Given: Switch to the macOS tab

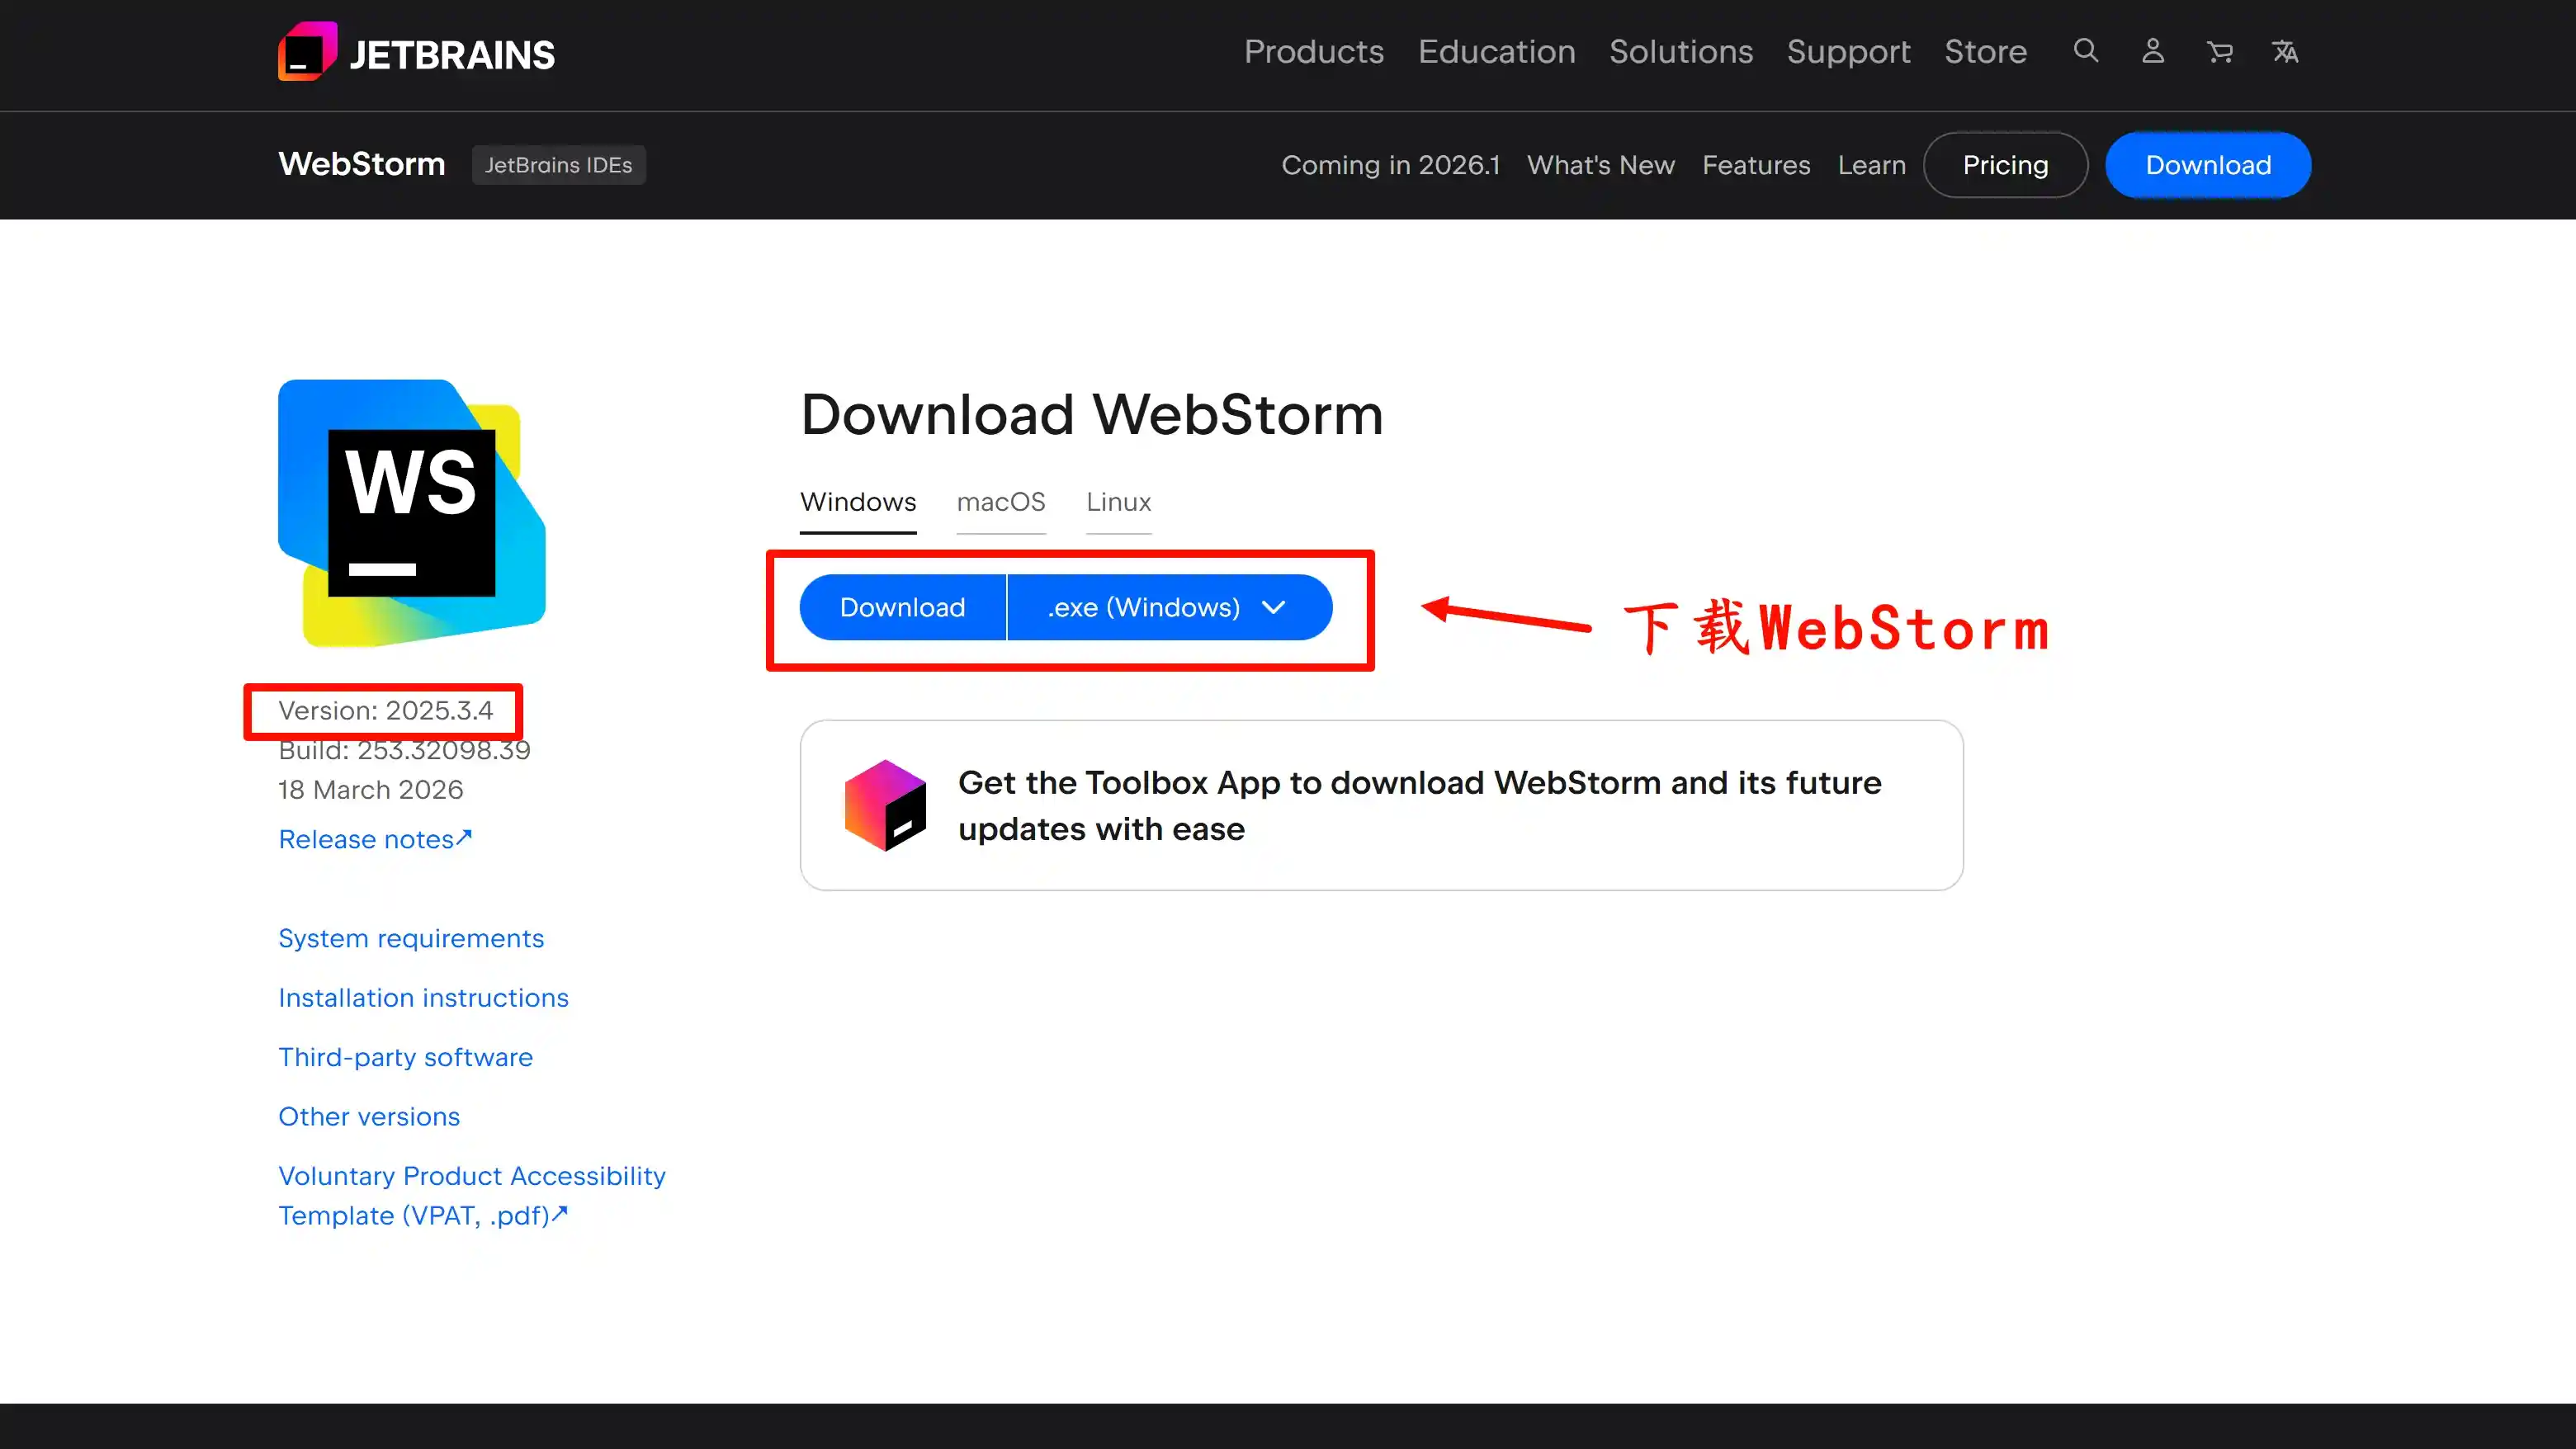Looking at the screenshot, I should [x=1001, y=503].
